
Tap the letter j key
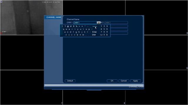[x=82, y=32]
